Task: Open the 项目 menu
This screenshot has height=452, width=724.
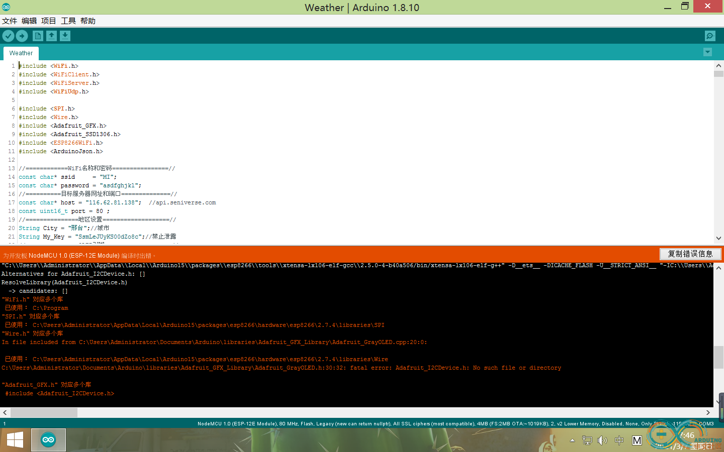Action: (x=49, y=21)
